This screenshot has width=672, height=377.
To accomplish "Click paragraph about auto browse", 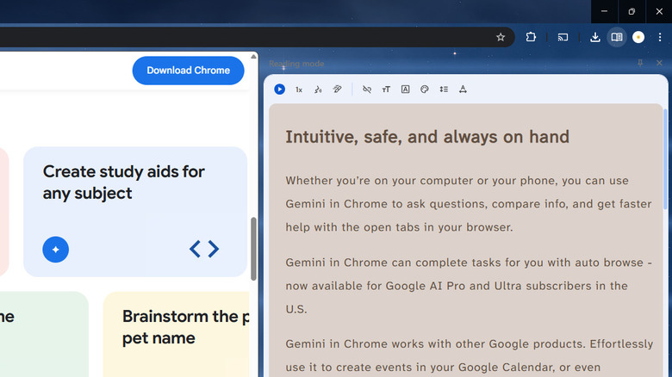I will [x=469, y=286].
